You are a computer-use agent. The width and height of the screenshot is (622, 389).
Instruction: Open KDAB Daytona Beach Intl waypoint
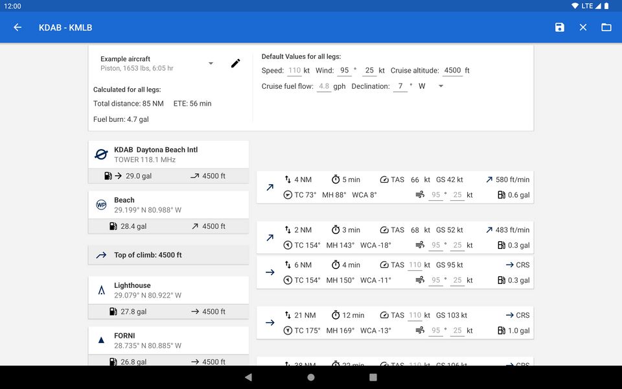coord(168,154)
